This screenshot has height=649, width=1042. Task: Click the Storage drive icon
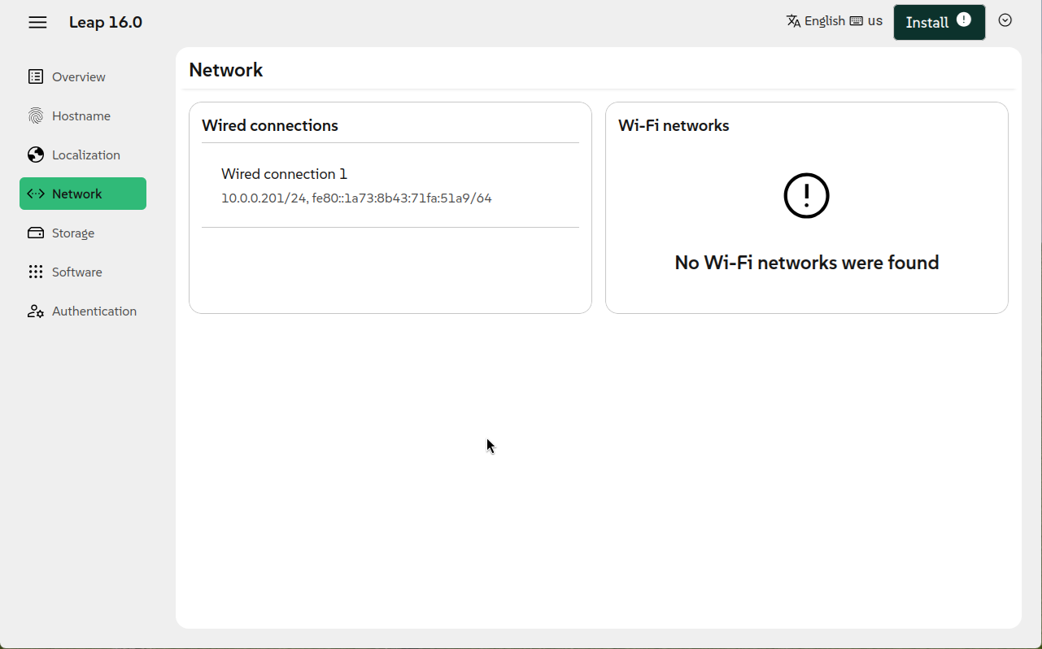tap(36, 233)
